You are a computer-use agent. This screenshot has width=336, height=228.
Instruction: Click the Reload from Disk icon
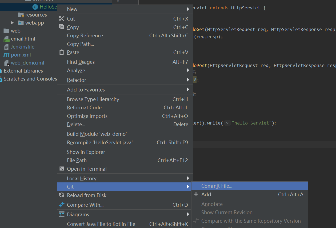pyautogui.click(x=62, y=195)
